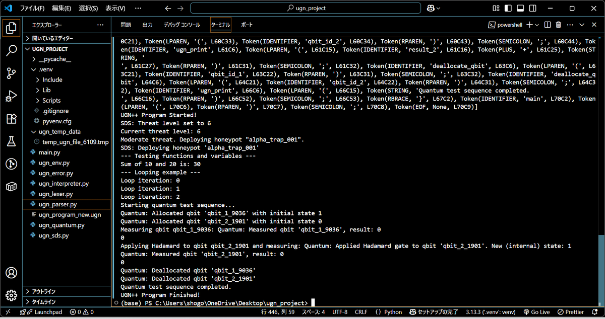Screen dimensions: 605x319
Task: Open the Testing flask view
Action: (x=11, y=141)
